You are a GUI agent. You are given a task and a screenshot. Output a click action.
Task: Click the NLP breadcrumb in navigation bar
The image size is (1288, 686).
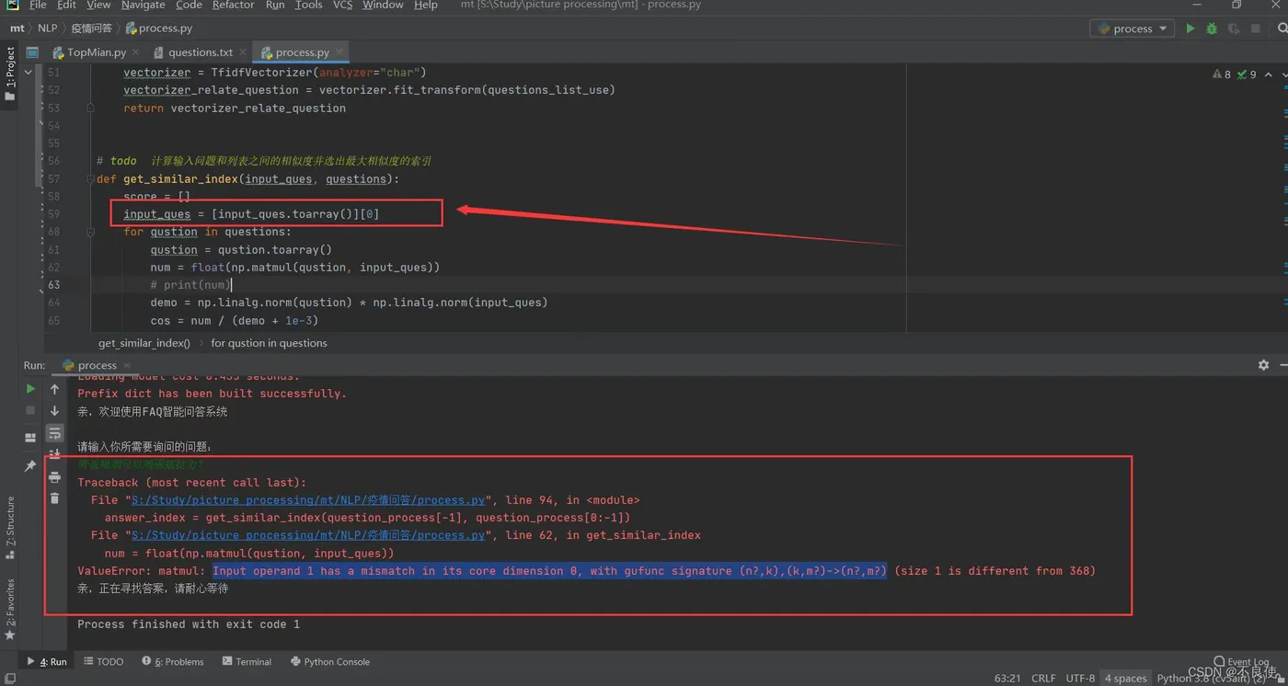tap(47, 29)
